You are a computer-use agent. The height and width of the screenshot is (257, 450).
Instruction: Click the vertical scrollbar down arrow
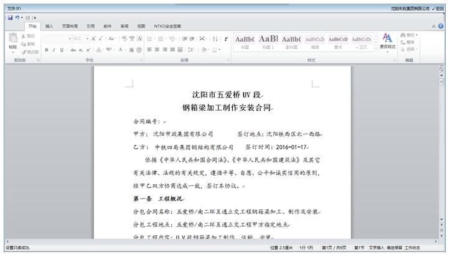click(x=441, y=220)
